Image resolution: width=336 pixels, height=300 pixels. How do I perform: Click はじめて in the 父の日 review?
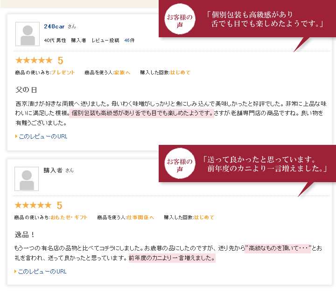click(x=180, y=73)
